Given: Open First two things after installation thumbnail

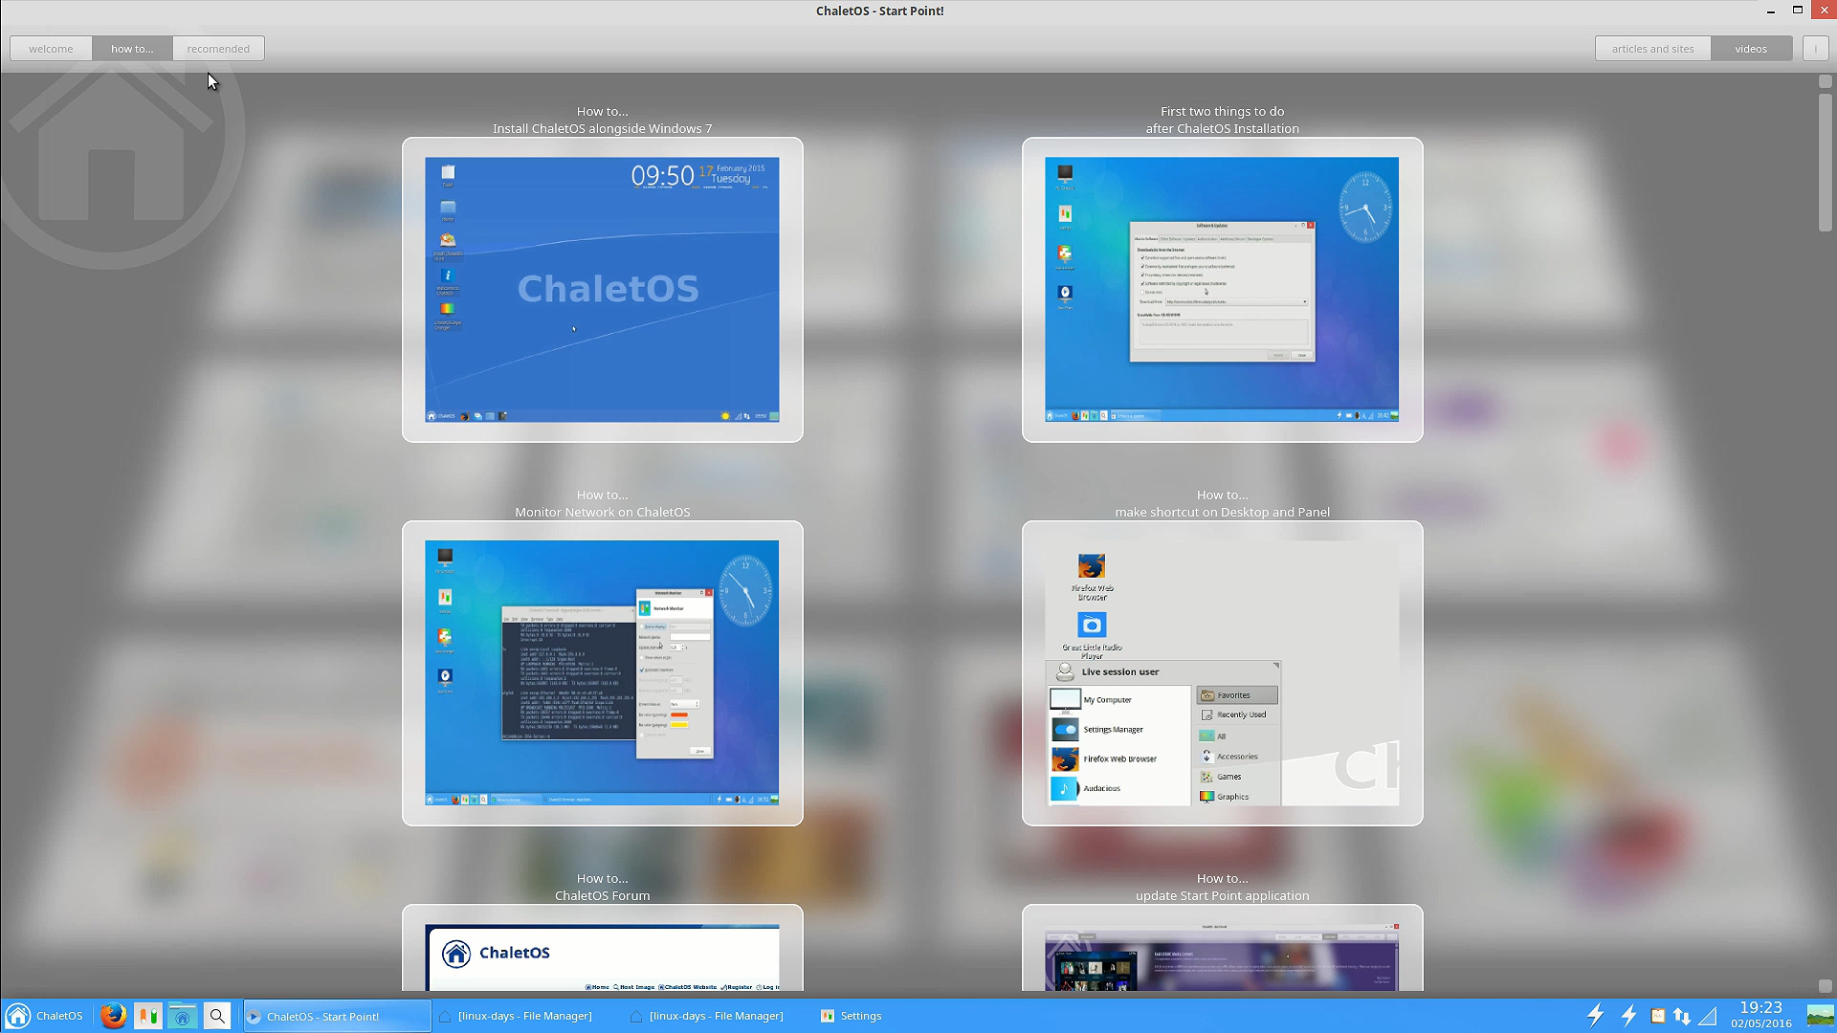Looking at the screenshot, I should (x=1222, y=290).
